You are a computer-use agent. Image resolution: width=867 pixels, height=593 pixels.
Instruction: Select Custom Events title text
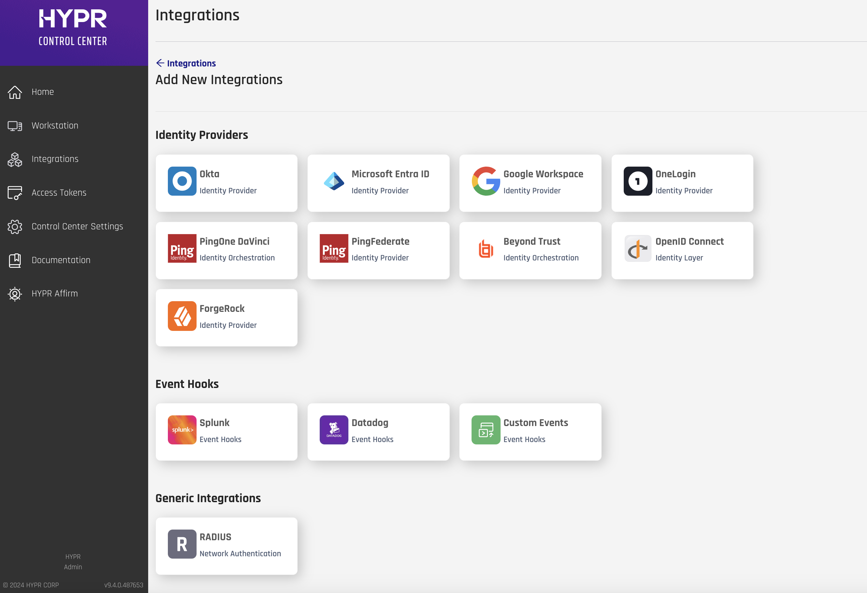coord(536,423)
